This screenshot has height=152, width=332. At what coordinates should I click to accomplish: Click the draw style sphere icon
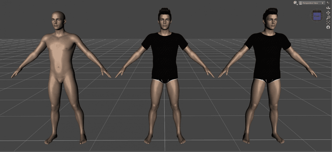click(295, 2)
